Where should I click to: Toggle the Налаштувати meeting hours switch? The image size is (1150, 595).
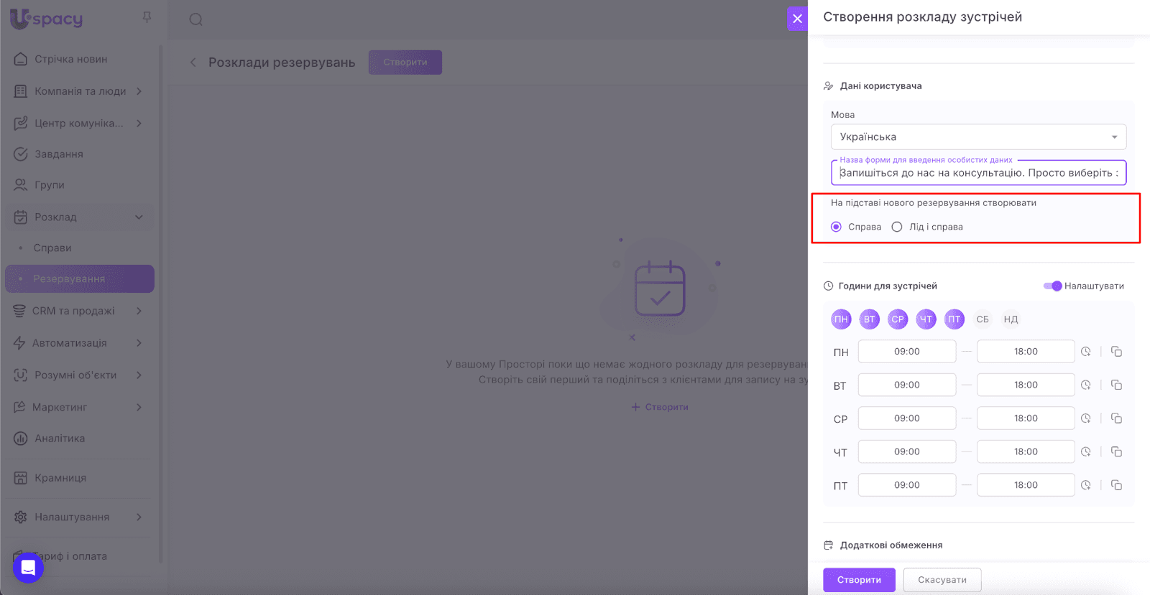point(1052,286)
